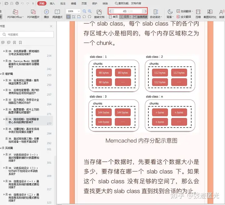This screenshot has height=205, width=225.
Task: Switch to the 编辑 ribbon tab
Action: pyautogui.click(x=73, y=3)
